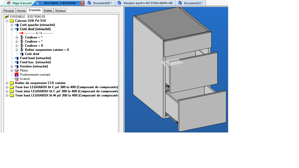Screen dimensions: 299x168
Task: Click the drill icon beside Boitier suspension cuisine = 0
Action: [22, 50]
